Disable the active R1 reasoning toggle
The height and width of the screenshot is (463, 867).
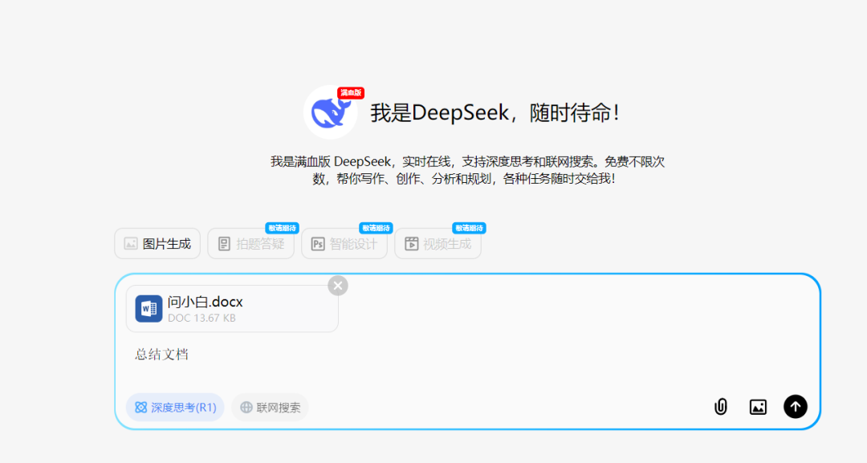pos(174,407)
